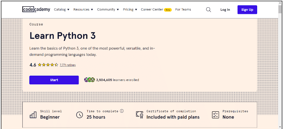Click the Course label above the title
The width and height of the screenshot is (283, 129).
(36, 24)
